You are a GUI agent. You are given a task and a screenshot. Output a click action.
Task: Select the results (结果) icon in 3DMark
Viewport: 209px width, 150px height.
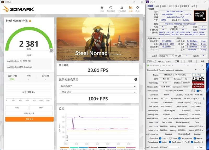[131, 8]
